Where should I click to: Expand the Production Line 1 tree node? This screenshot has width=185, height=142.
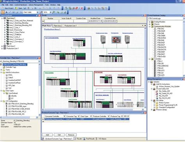2,49
